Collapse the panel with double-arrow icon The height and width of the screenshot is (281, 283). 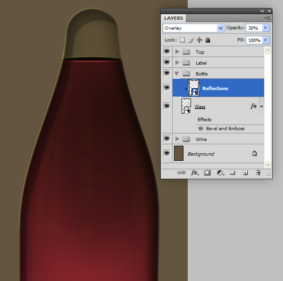(262, 11)
